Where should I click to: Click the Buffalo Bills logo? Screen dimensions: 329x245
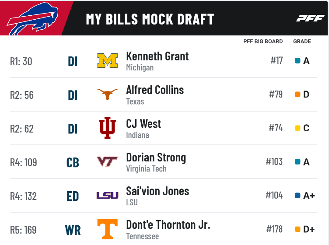pyautogui.click(x=33, y=19)
